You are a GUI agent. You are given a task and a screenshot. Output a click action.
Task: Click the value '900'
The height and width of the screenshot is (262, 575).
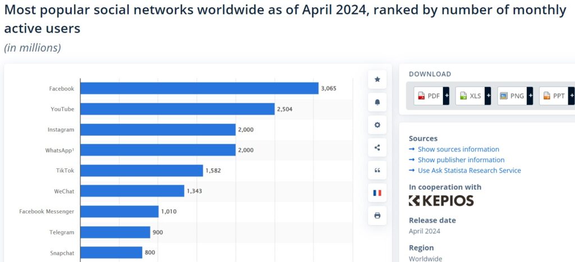[x=158, y=232]
